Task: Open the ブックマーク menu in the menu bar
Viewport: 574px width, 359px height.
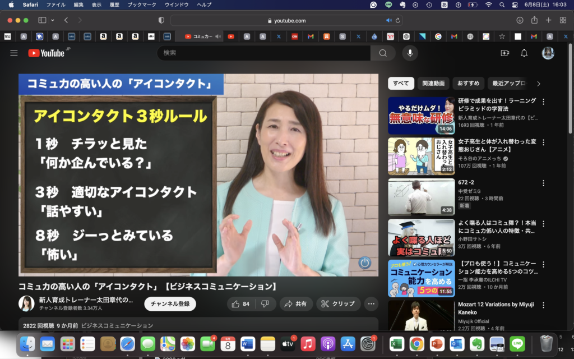Action: click(x=141, y=4)
